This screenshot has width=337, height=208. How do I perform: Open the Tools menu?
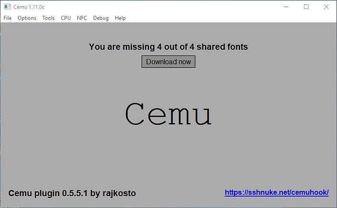48,18
